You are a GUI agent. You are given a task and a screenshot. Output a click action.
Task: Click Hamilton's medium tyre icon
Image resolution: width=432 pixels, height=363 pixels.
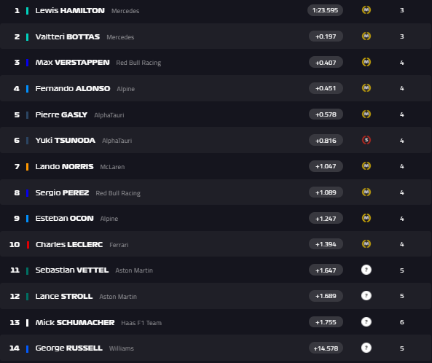pos(366,10)
